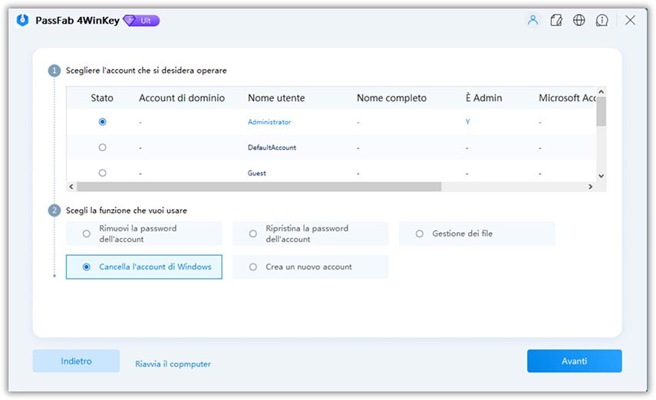Click the Riavvia il computer link

pyautogui.click(x=173, y=364)
